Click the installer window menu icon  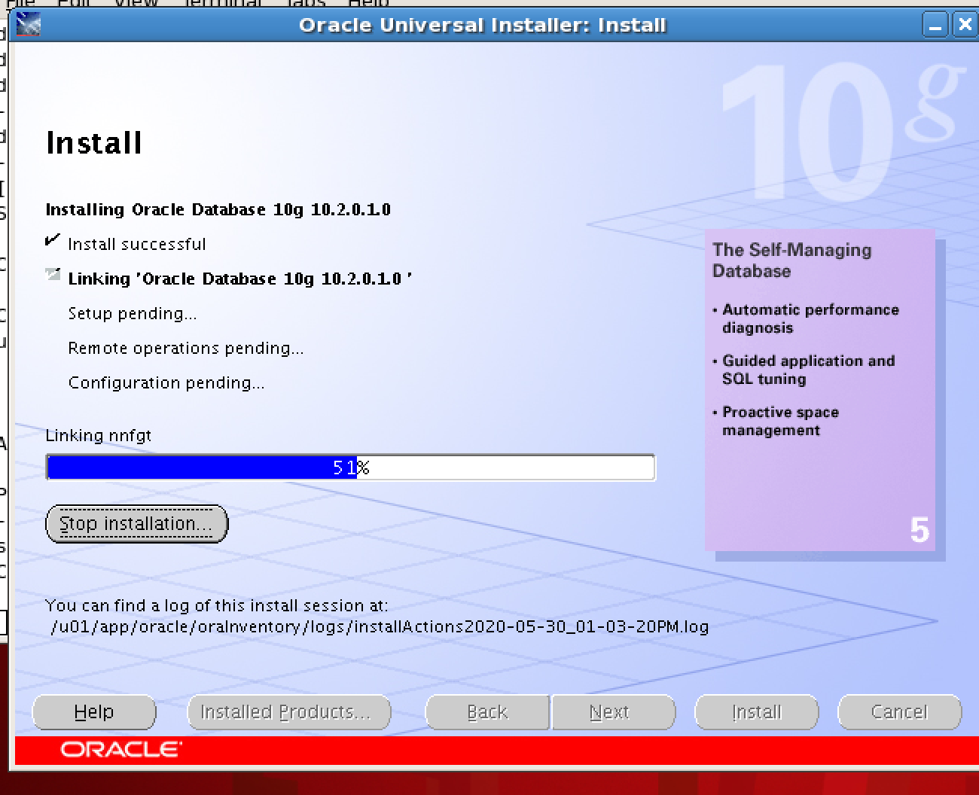click(27, 25)
